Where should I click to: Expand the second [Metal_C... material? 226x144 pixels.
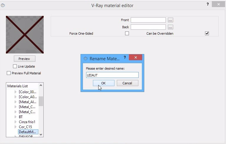[15, 112]
